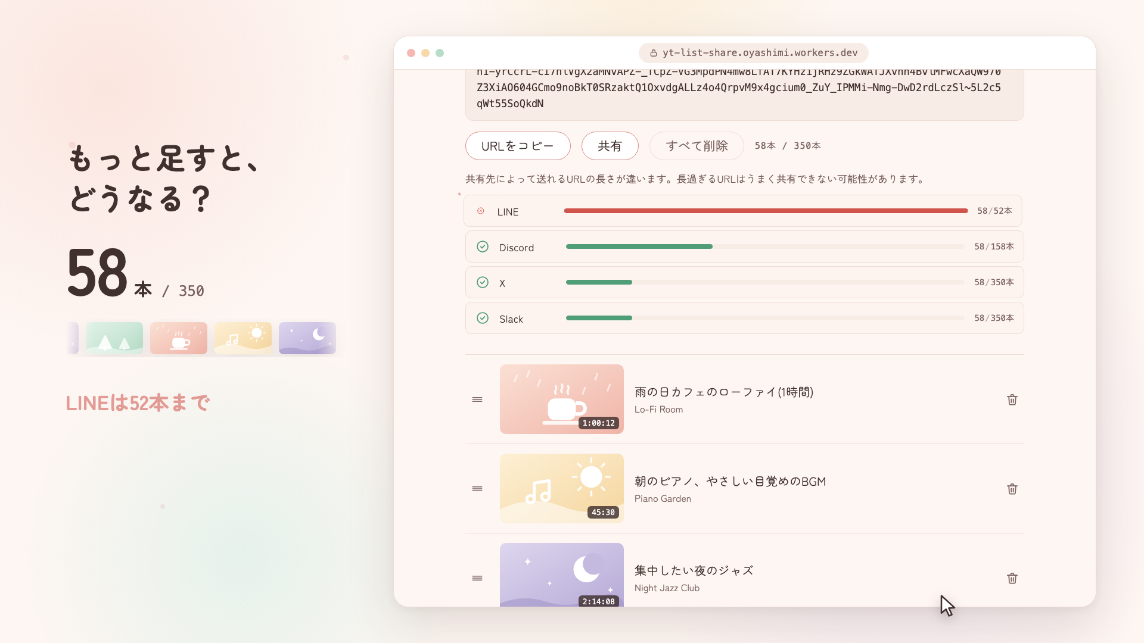1144x643 pixels.
Task: Delete the 雨の日カフェのローファイ video
Action: coord(1012,399)
